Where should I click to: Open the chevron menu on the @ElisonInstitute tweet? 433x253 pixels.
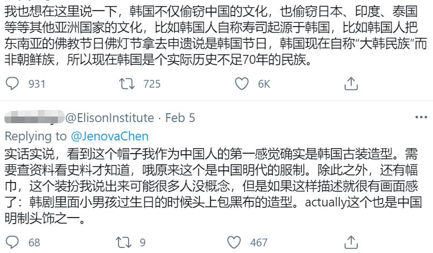(422, 118)
